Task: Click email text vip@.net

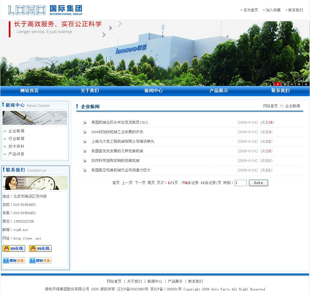Action: (21, 230)
